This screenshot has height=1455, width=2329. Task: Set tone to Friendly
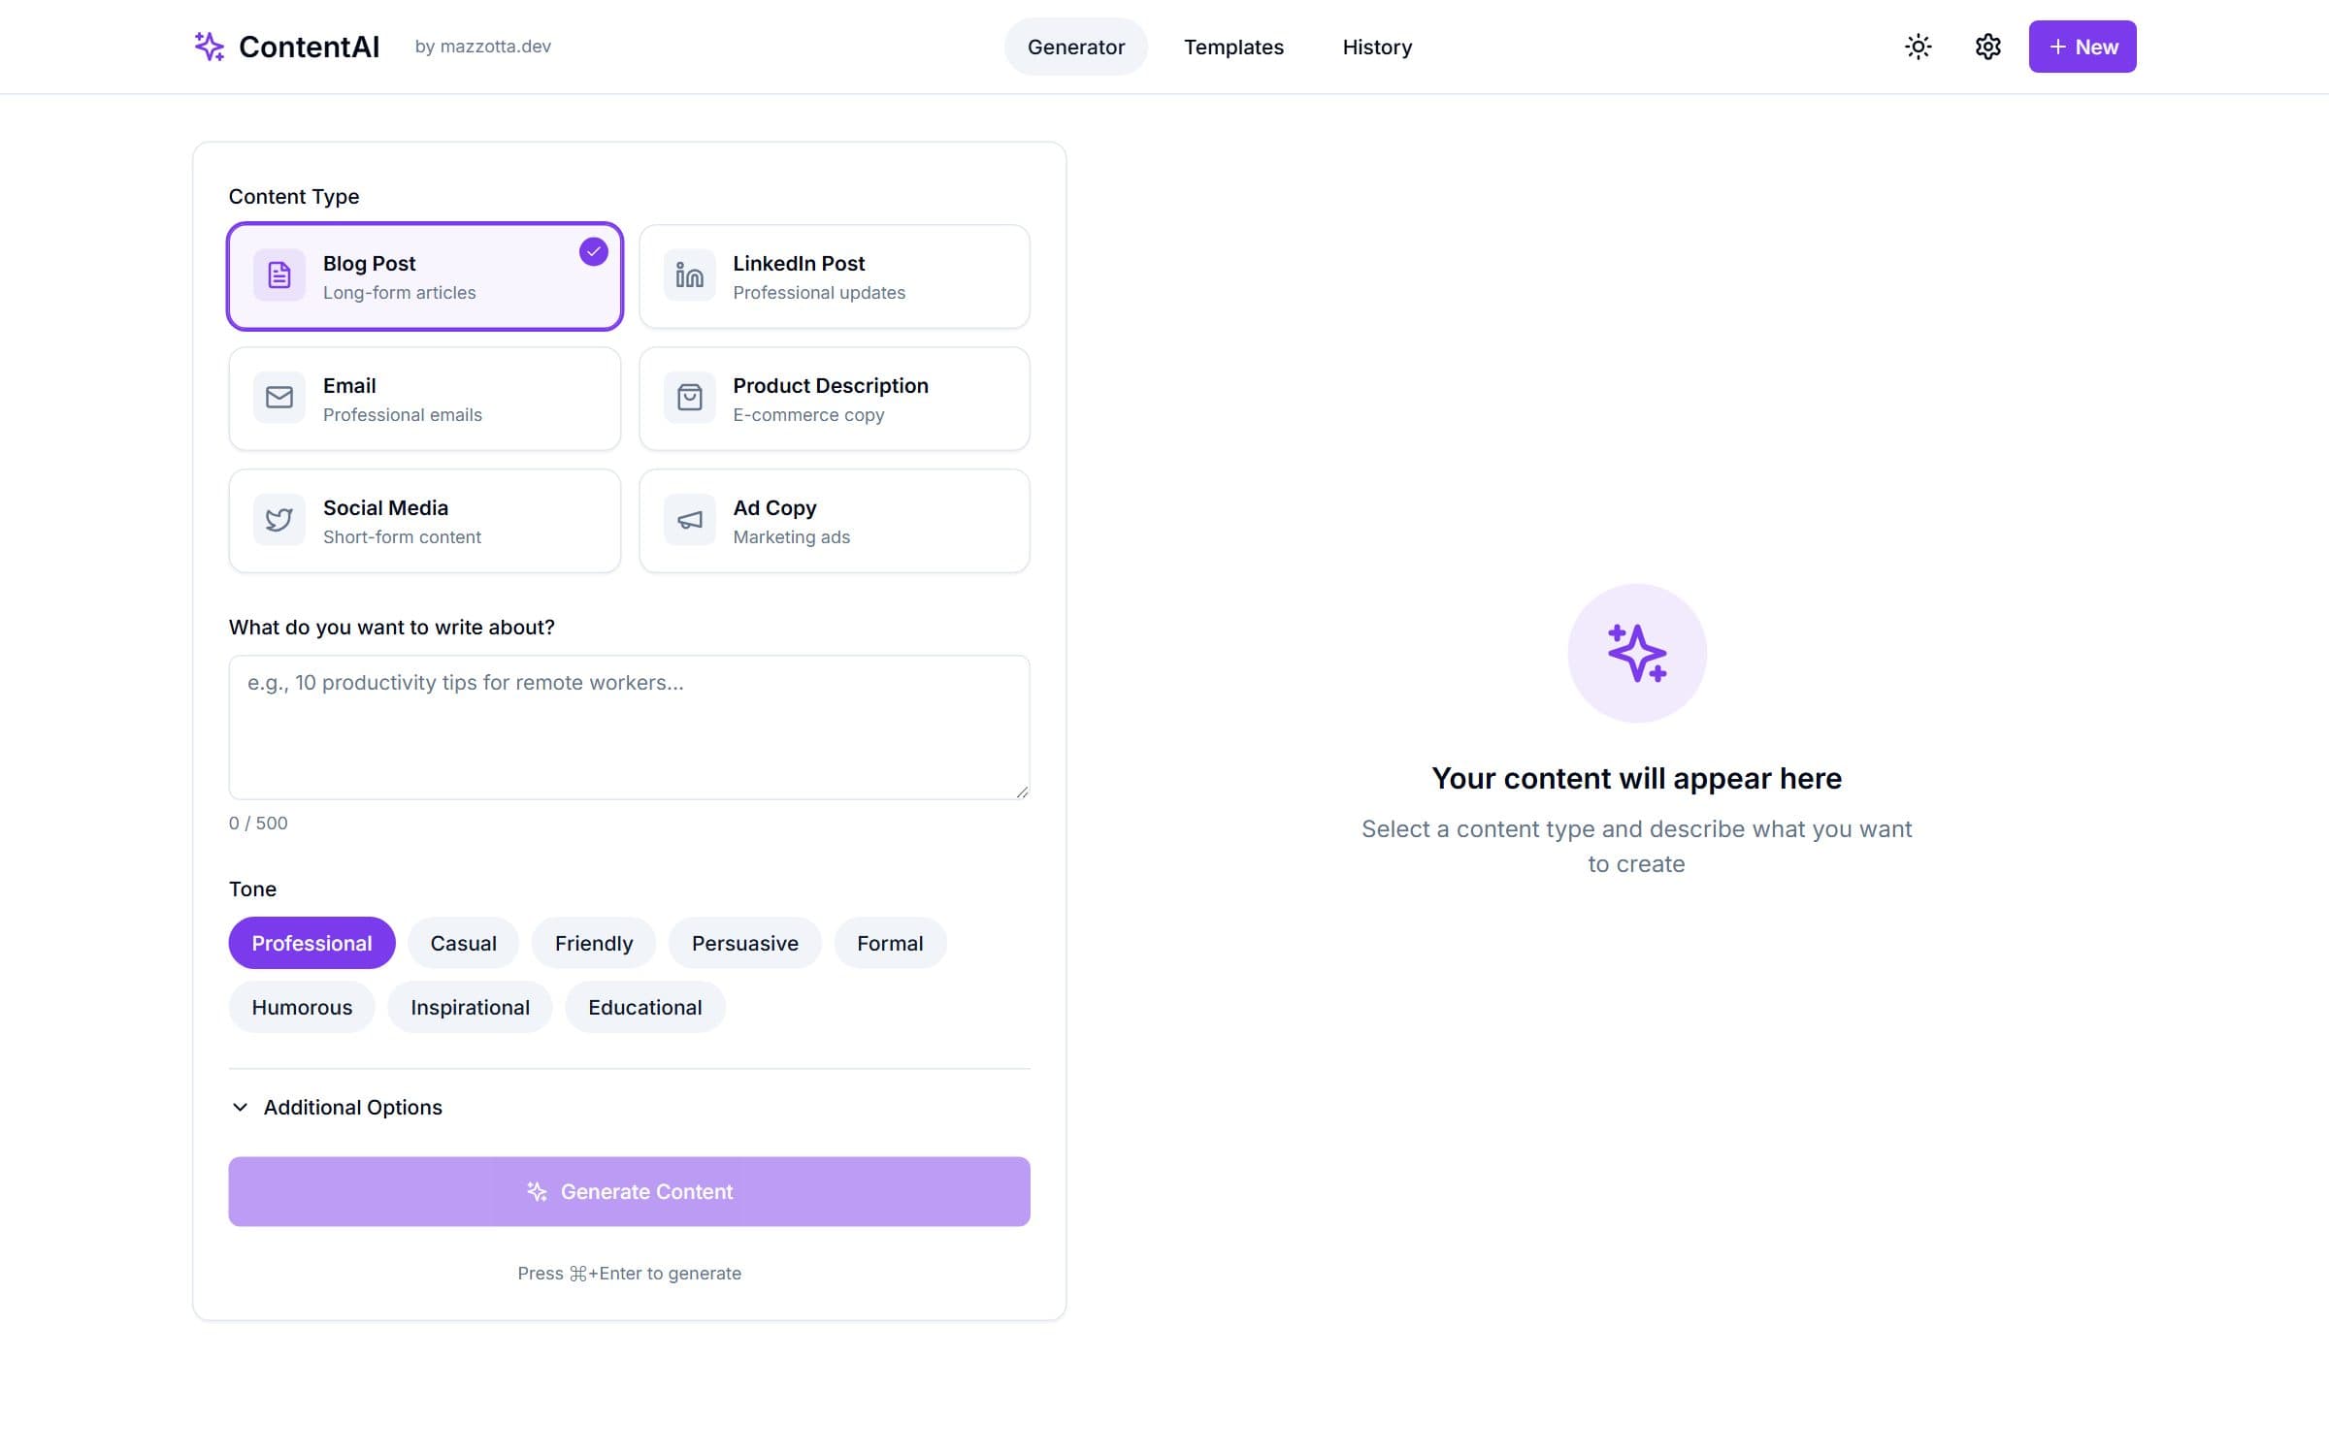coord(594,943)
